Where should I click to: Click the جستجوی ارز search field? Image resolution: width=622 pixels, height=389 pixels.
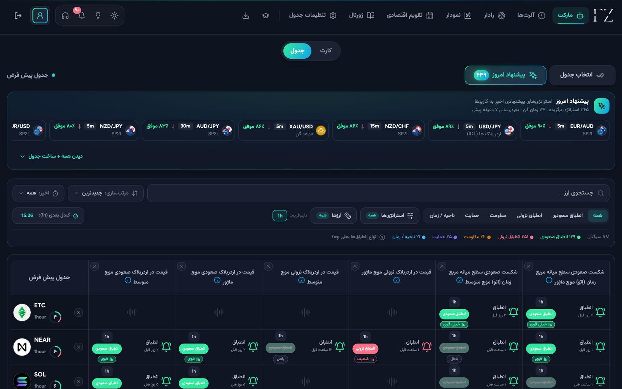click(x=378, y=193)
